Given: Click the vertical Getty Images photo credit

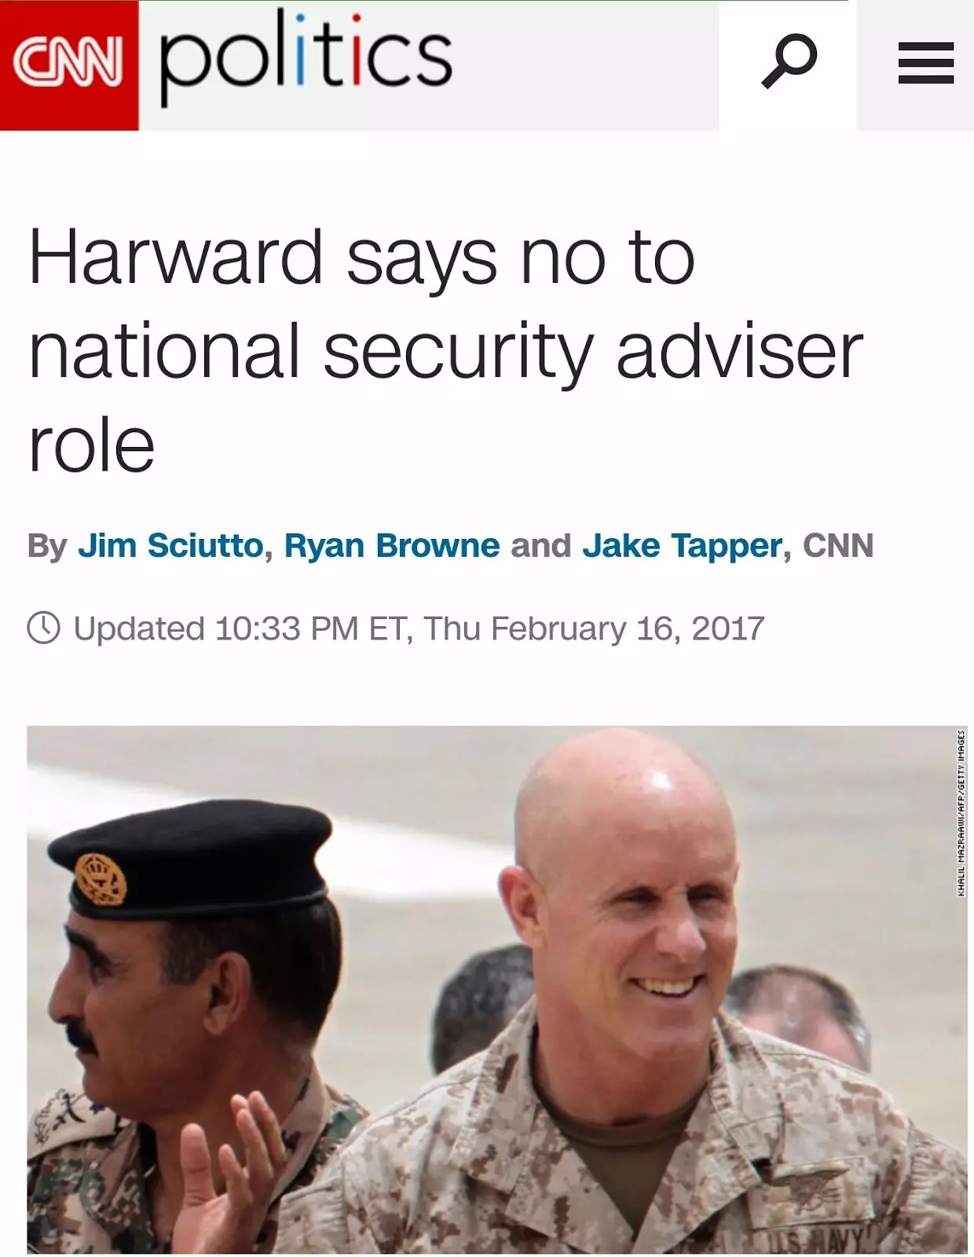Looking at the screenshot, I should coord(961,812).
